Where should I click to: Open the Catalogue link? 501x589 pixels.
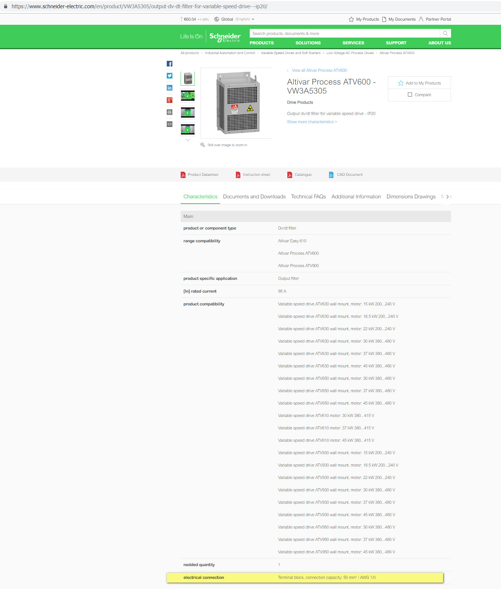pyautogui.click(x=303, y=175)
